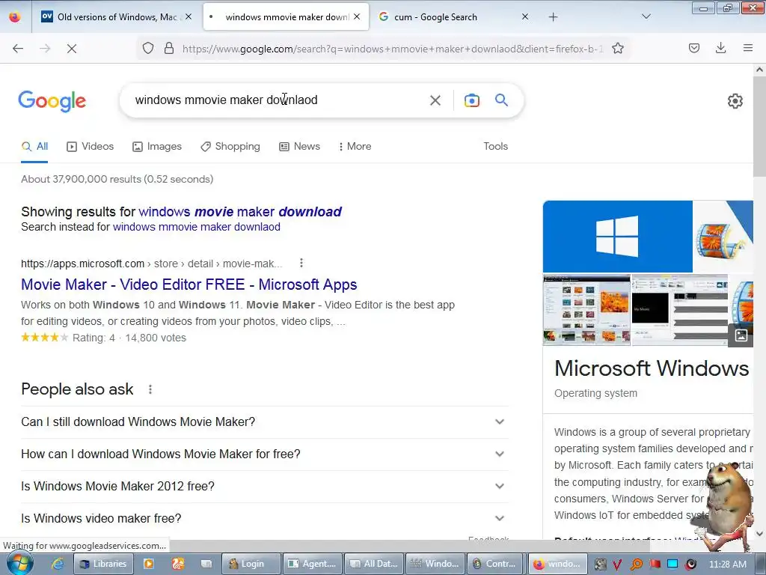
Task: Click the Microsoft Windows panel title
Action: tap(652, 368)
